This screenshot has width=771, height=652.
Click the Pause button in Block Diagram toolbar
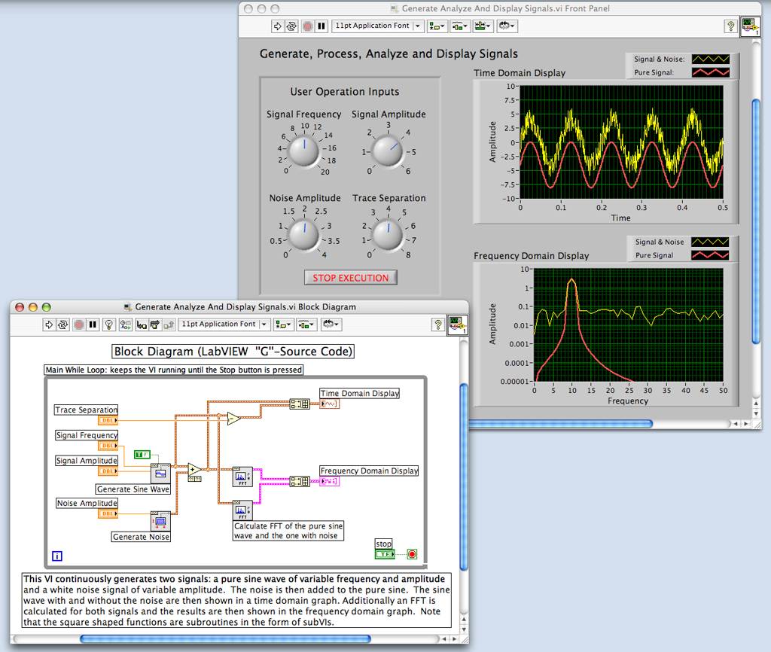93,324
